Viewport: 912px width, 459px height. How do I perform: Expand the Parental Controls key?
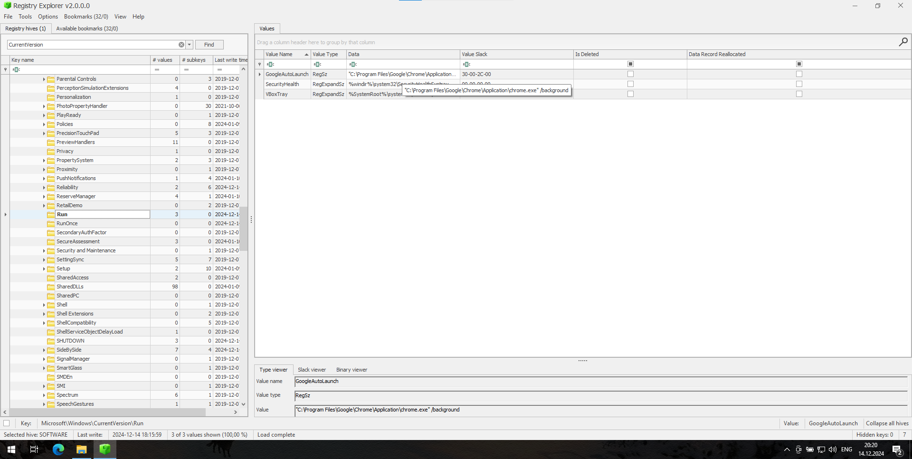tap(44, 79)
